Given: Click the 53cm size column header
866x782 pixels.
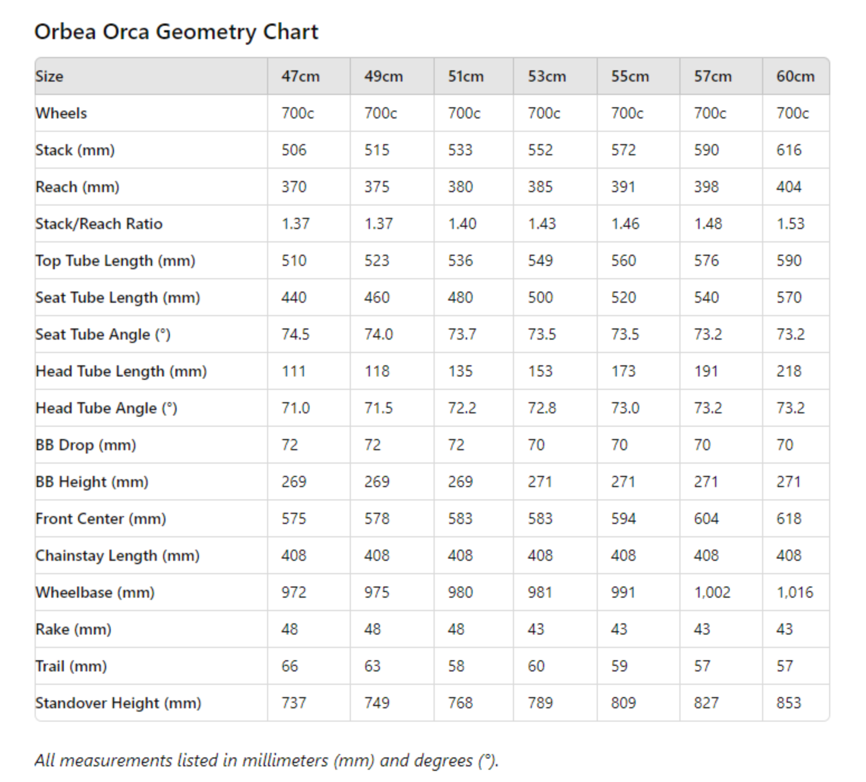Looking at the screenshot, I should (546, 76).
